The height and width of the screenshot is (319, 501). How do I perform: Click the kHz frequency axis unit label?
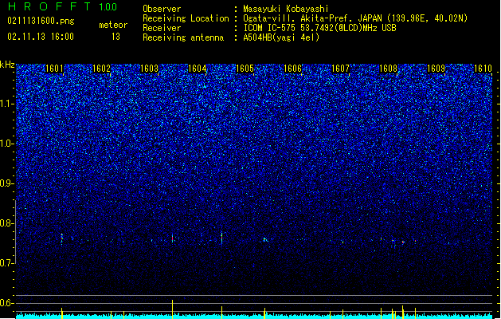pyautogui.click(x=7, y=65)
